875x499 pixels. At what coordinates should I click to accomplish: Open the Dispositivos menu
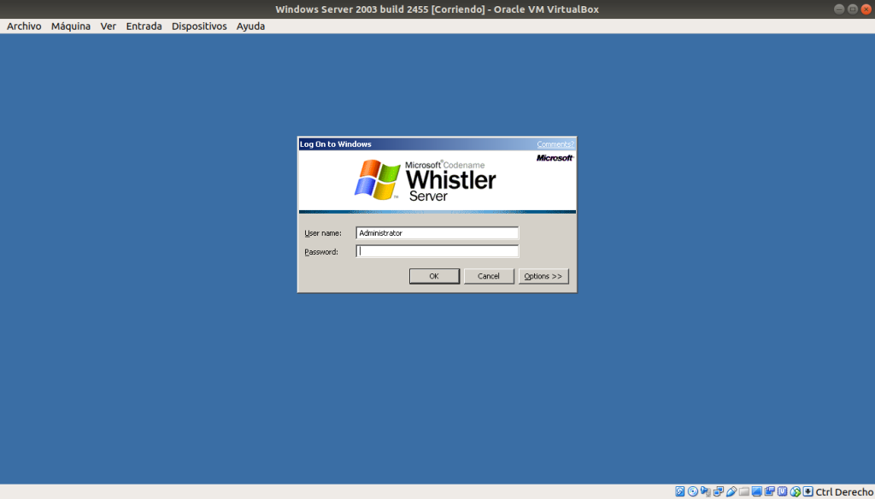click(199, 26)
